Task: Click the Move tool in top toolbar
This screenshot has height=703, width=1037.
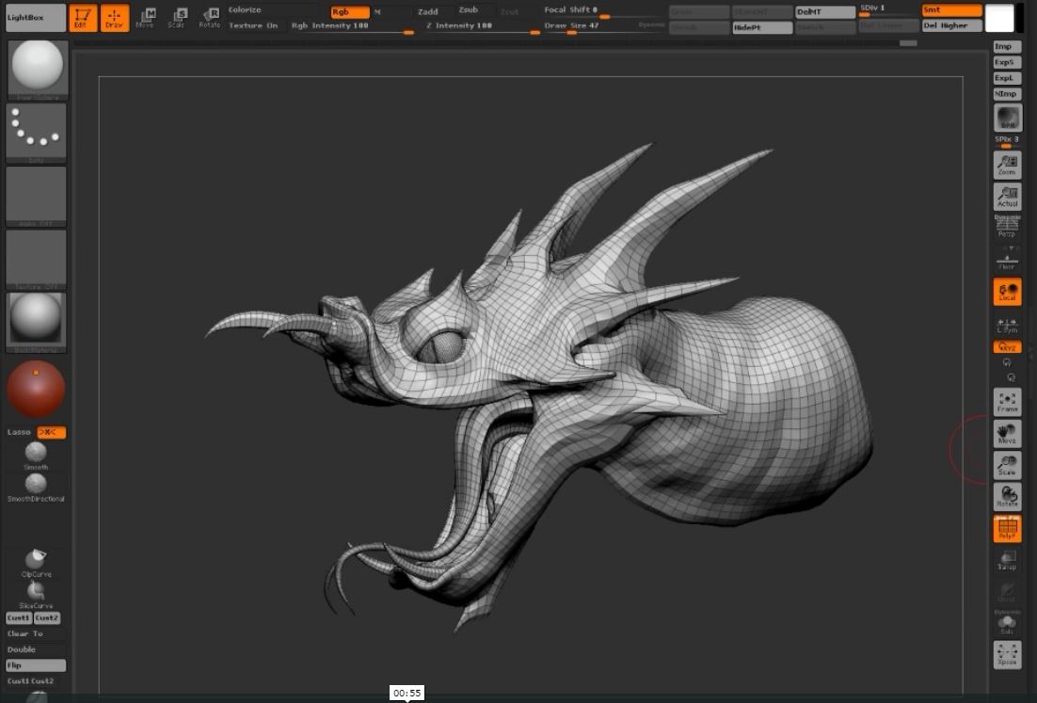Action: [x=146, y=18]
